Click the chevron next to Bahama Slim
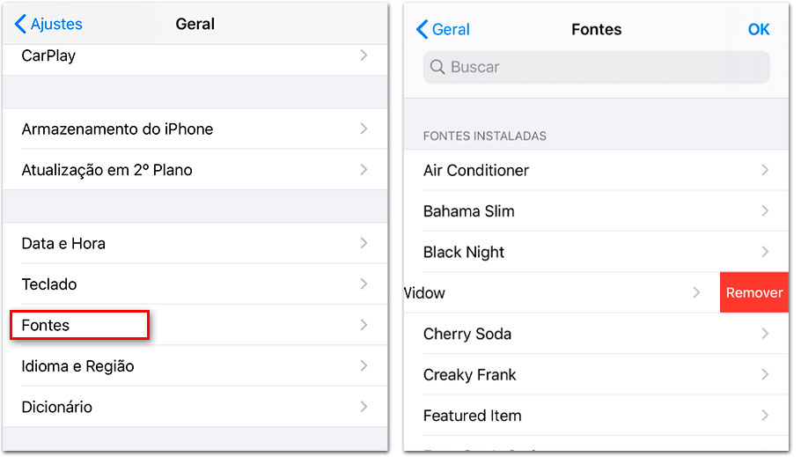801x457 pixels. (x=765, y=210)
